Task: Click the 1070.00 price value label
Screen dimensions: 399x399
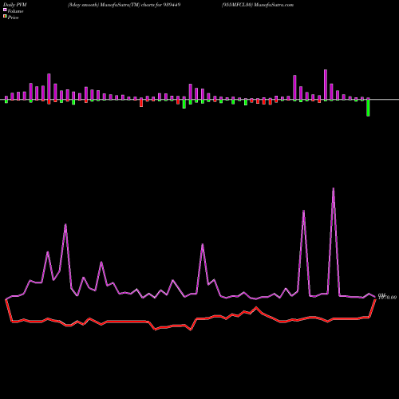Action: (x=387, y=298)
